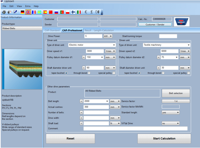Click the Customer / Sender button
This screenshot has height=148, width=200.
(155, 25)
